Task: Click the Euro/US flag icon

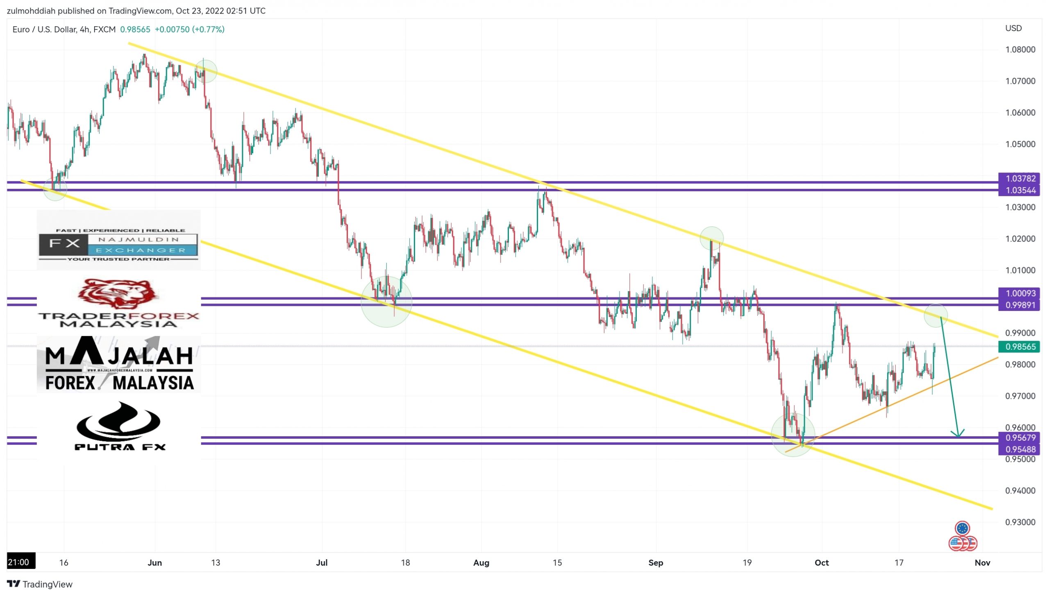Action: pos(963,536)
